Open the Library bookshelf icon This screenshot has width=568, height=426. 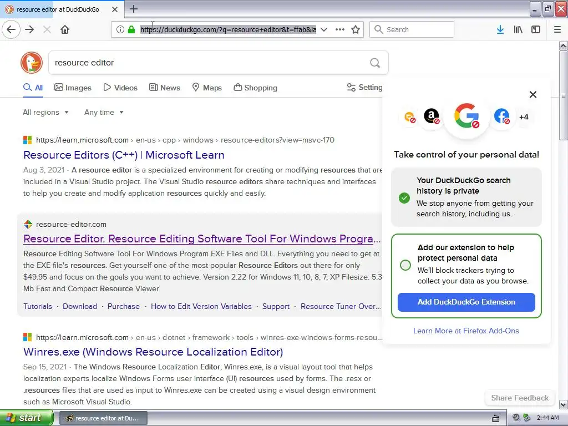coord(518,29)
